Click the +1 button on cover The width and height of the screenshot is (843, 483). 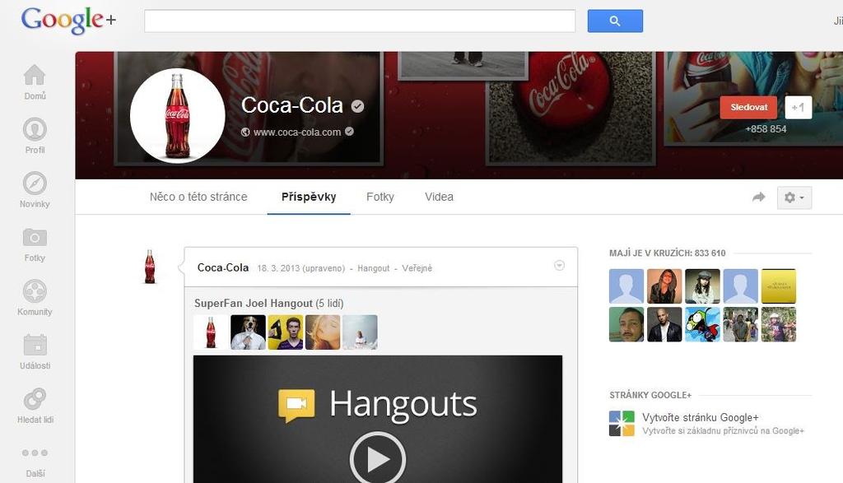(798, 108)
